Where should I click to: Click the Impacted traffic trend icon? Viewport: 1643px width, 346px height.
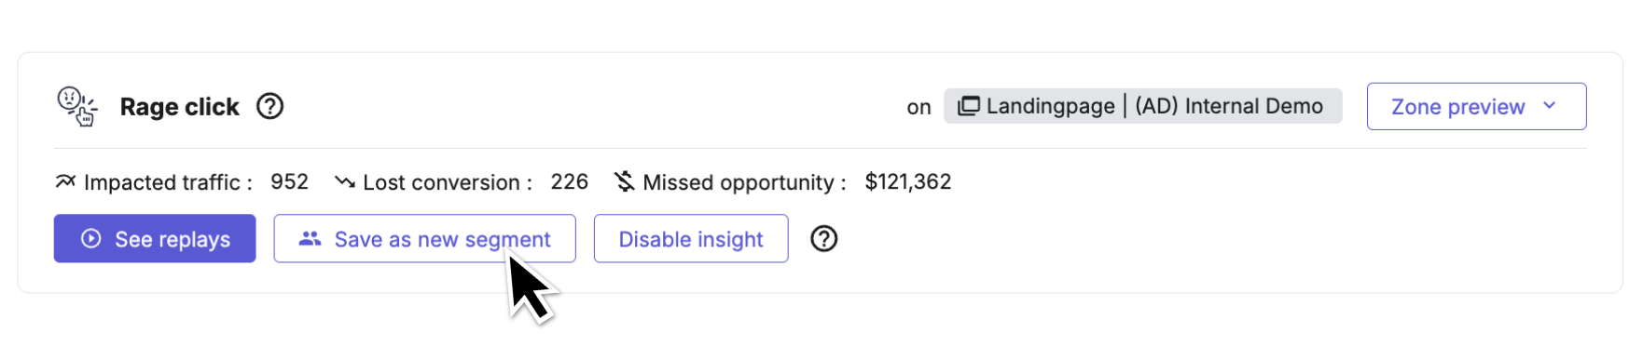65,181
